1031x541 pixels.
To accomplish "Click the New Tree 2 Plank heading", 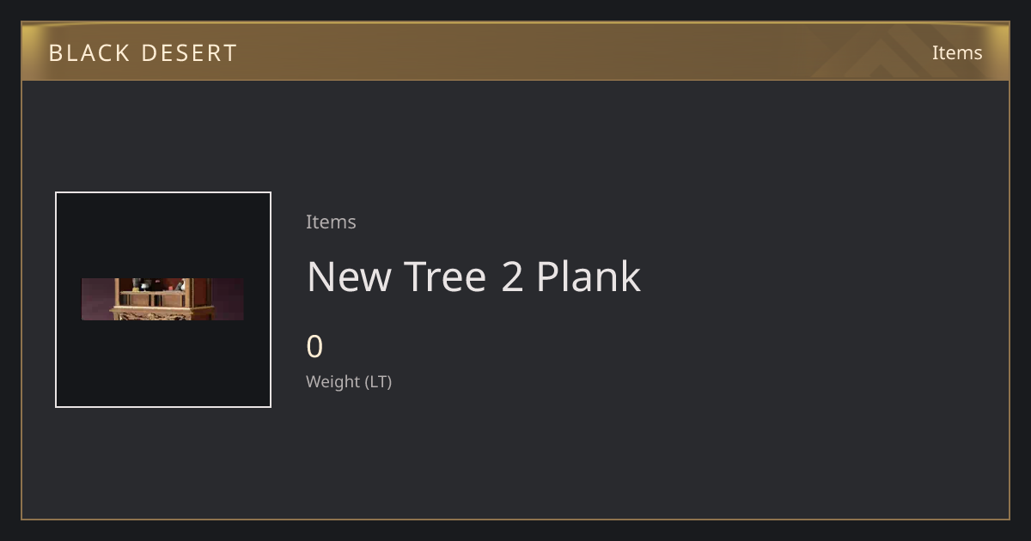I will (473, 277).
